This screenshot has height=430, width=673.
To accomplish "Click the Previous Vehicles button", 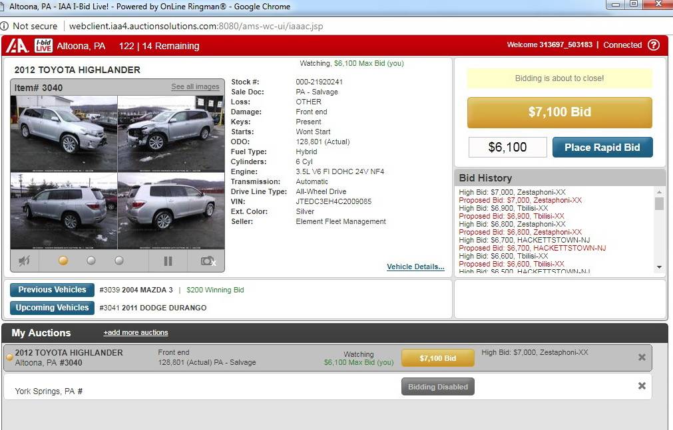I will coord(52,290).
